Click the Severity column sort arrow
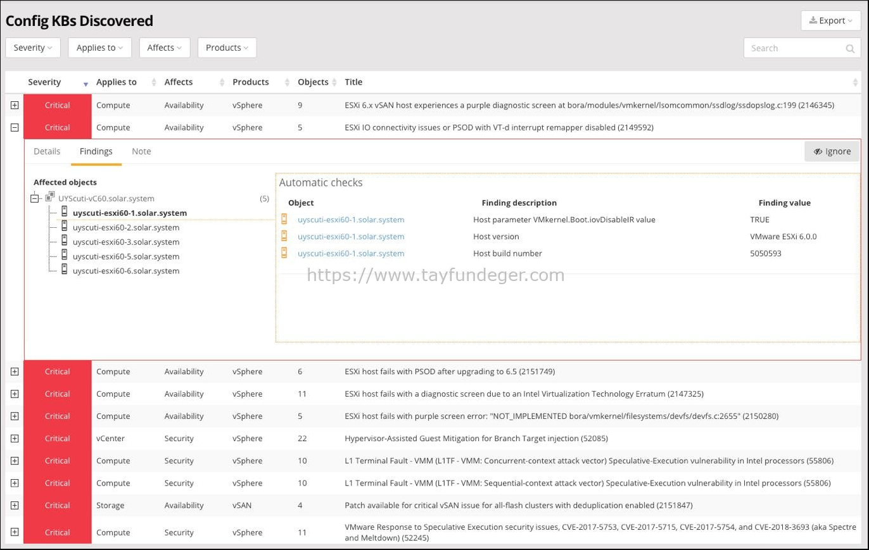Image resolution: width=869 pixels, height=550 pixels. [x=86, y=83]
